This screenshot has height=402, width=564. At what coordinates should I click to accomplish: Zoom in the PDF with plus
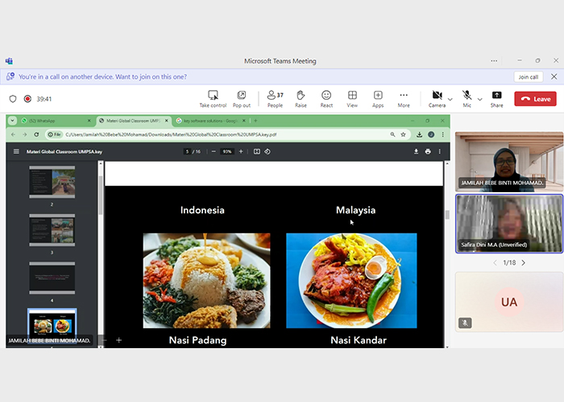(x=241, y=151)
